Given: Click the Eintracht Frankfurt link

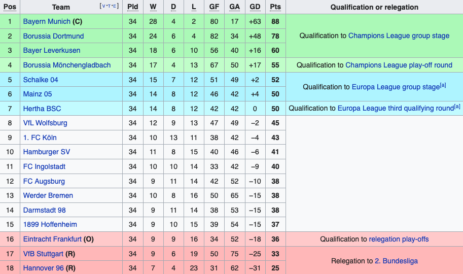Looking at the screenshot, I should tap(52, 239).
